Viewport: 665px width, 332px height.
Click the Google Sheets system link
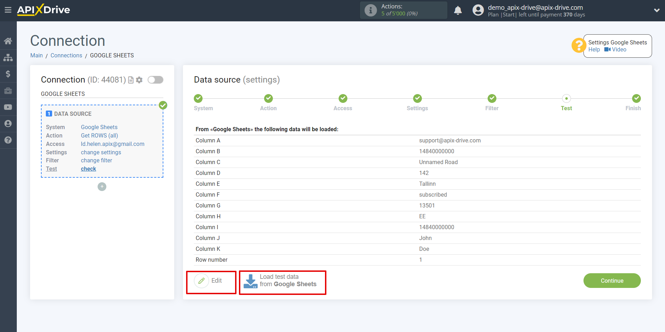coord(99,127)
